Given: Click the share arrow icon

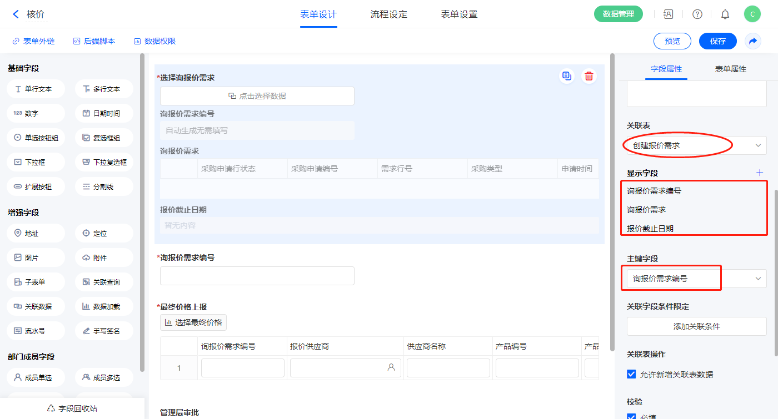Looking at the screenshot, I should coord(753,41).
